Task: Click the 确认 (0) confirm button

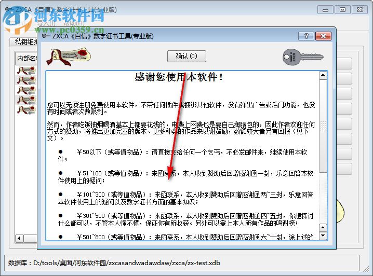Action: tap(186, 57)
